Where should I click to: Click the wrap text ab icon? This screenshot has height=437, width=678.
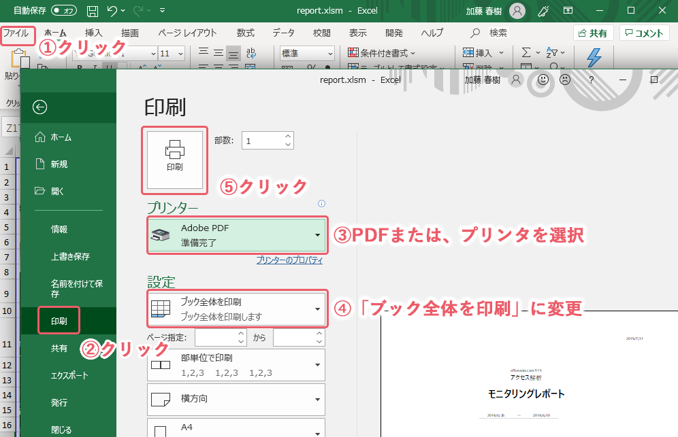point(251,53)
